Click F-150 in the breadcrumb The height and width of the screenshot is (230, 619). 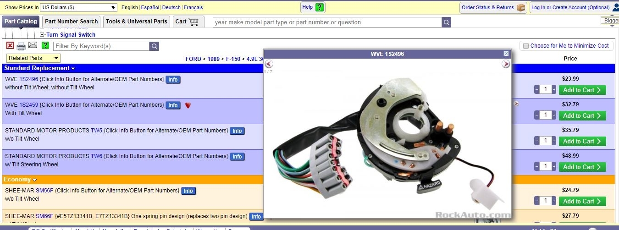tap(233, 59)
